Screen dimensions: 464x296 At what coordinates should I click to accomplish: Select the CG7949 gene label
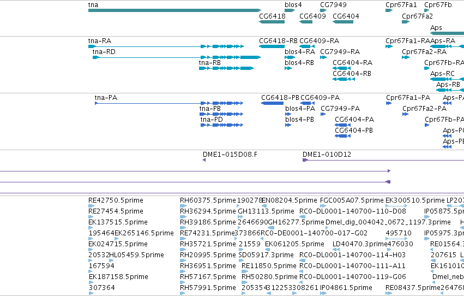(333, 5)
